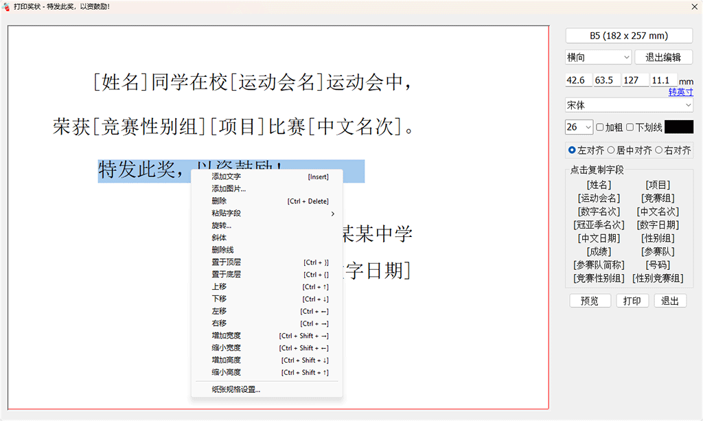Image resolution: width=703 pixels, height=421 pixels.
Task: Copy the [数字日期] field tag
Action: pos(658,225)
